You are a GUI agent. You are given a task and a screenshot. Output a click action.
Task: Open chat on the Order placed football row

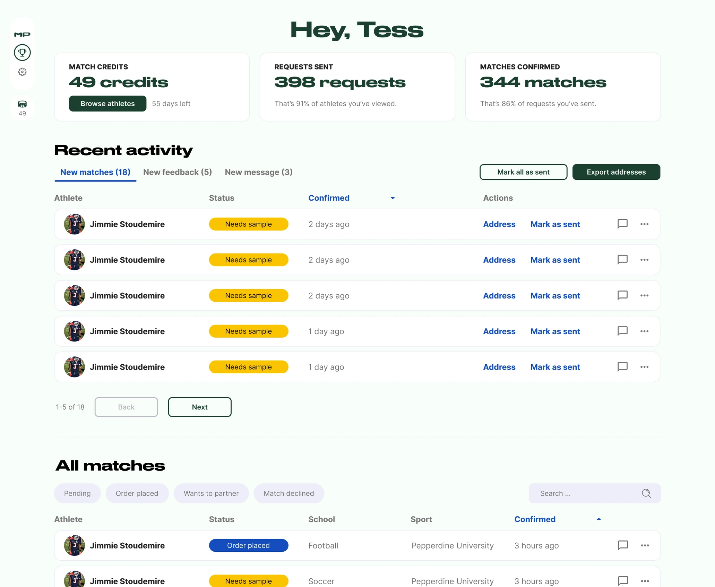click(622, 545)
